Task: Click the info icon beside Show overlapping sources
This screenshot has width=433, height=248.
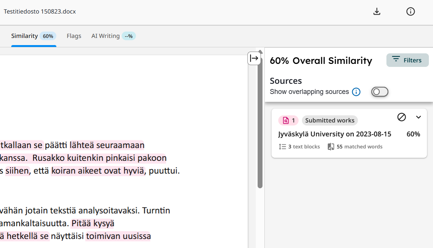Action: point(356,92)
